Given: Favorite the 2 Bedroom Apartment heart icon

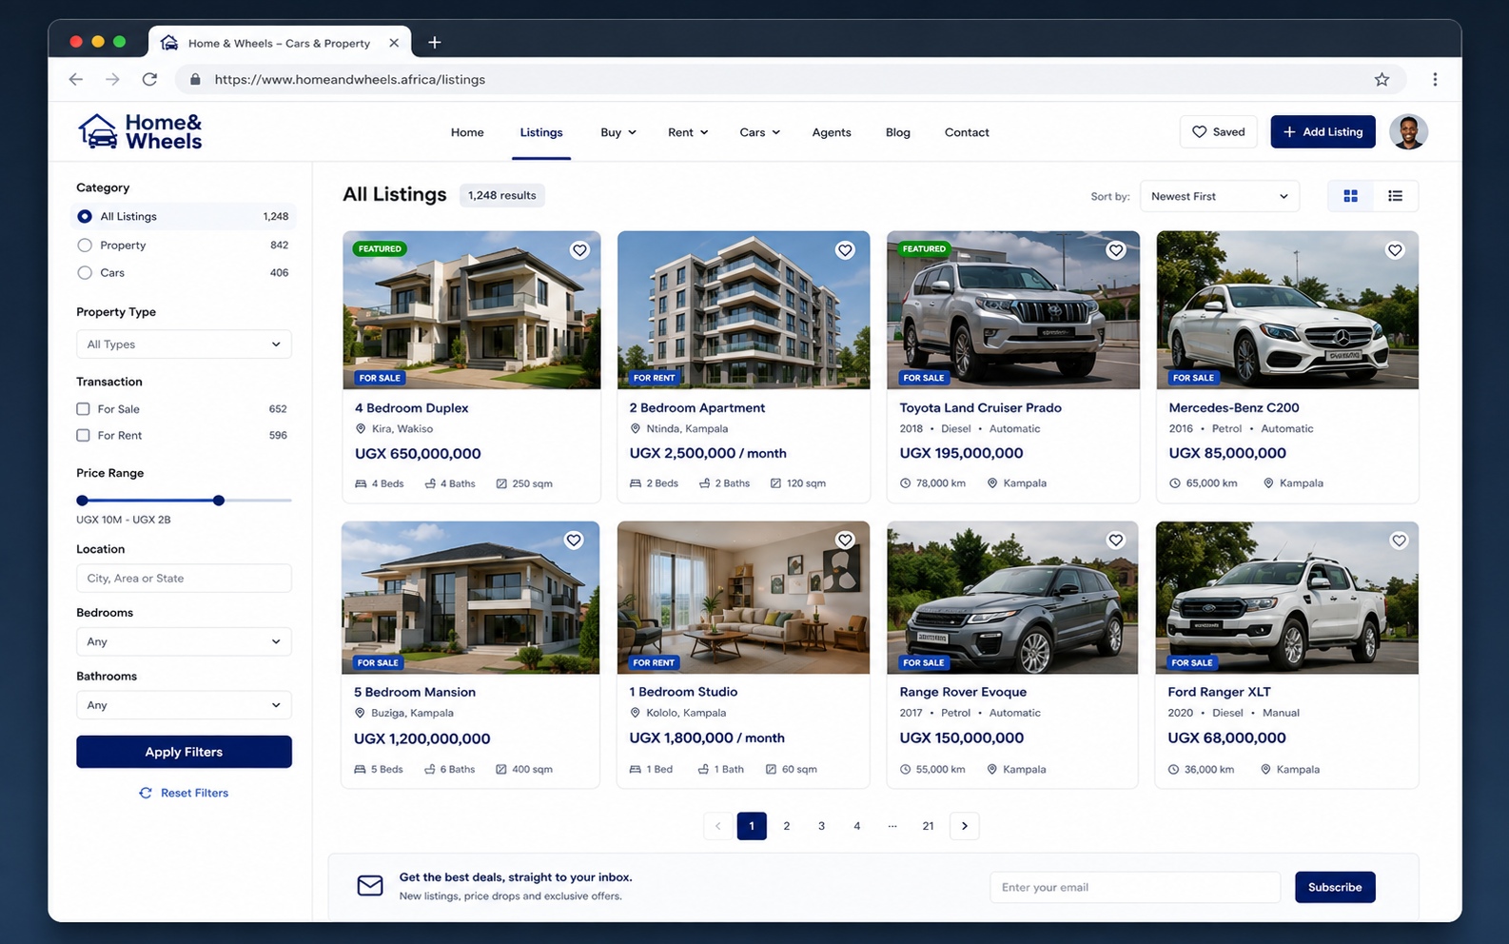Looking at the screenshot, I should point(845,250).
